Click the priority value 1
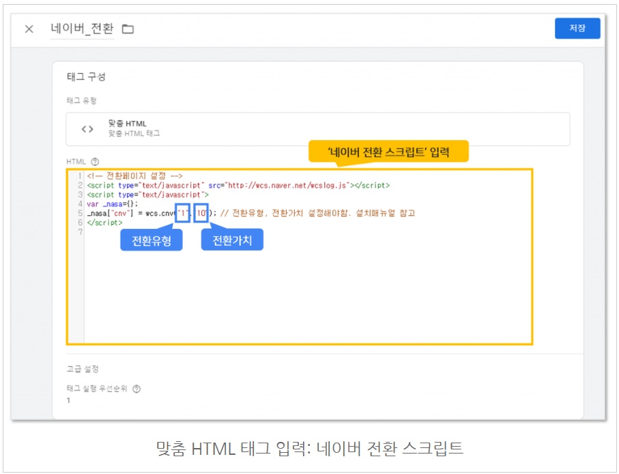Screen dimensions: 619x474 coord(68,400)
